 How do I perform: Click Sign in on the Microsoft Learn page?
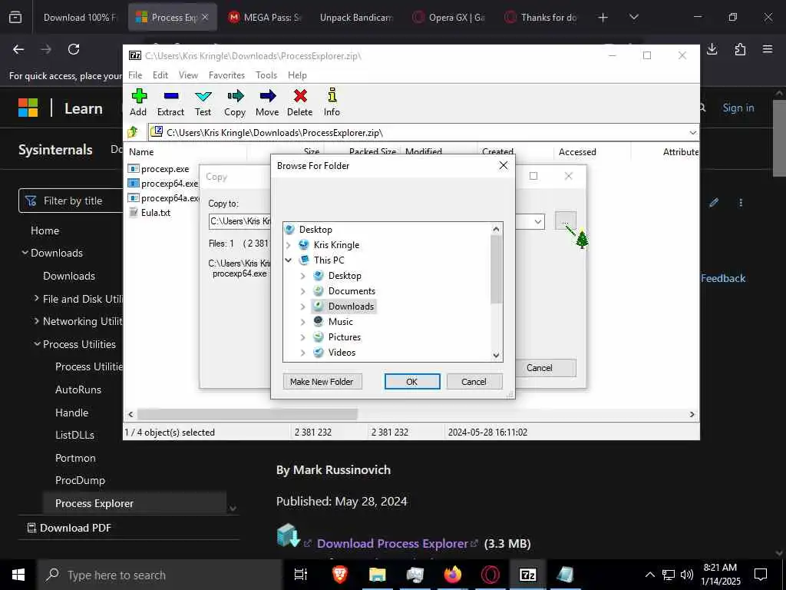coord(738,108)
